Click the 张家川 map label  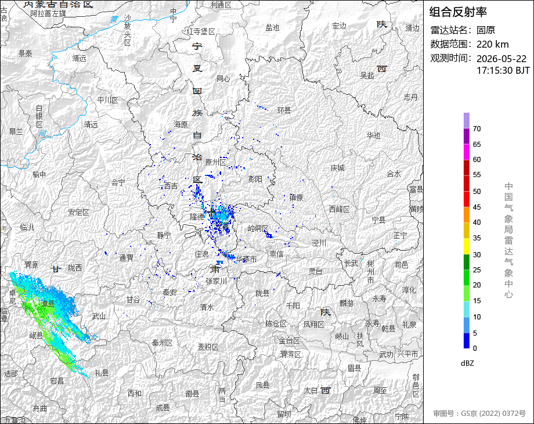(217, 281)
